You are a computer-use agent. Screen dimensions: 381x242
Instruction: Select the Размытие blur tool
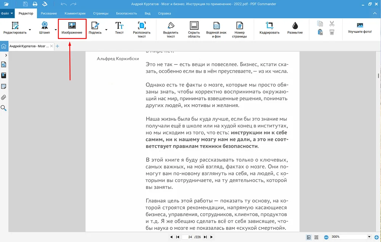click(295, 28)
